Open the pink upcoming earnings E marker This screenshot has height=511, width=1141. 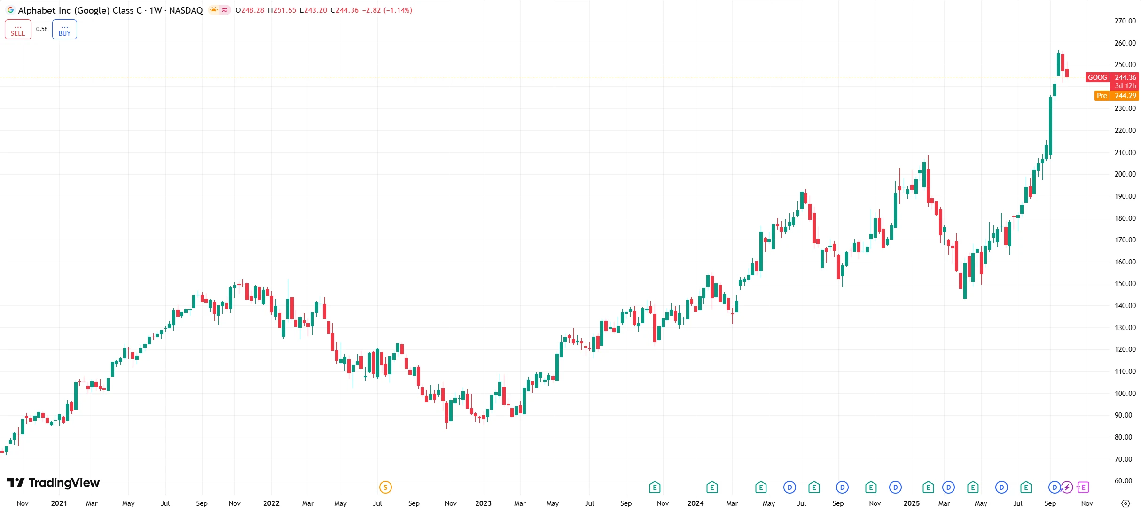pos(1083,488)
